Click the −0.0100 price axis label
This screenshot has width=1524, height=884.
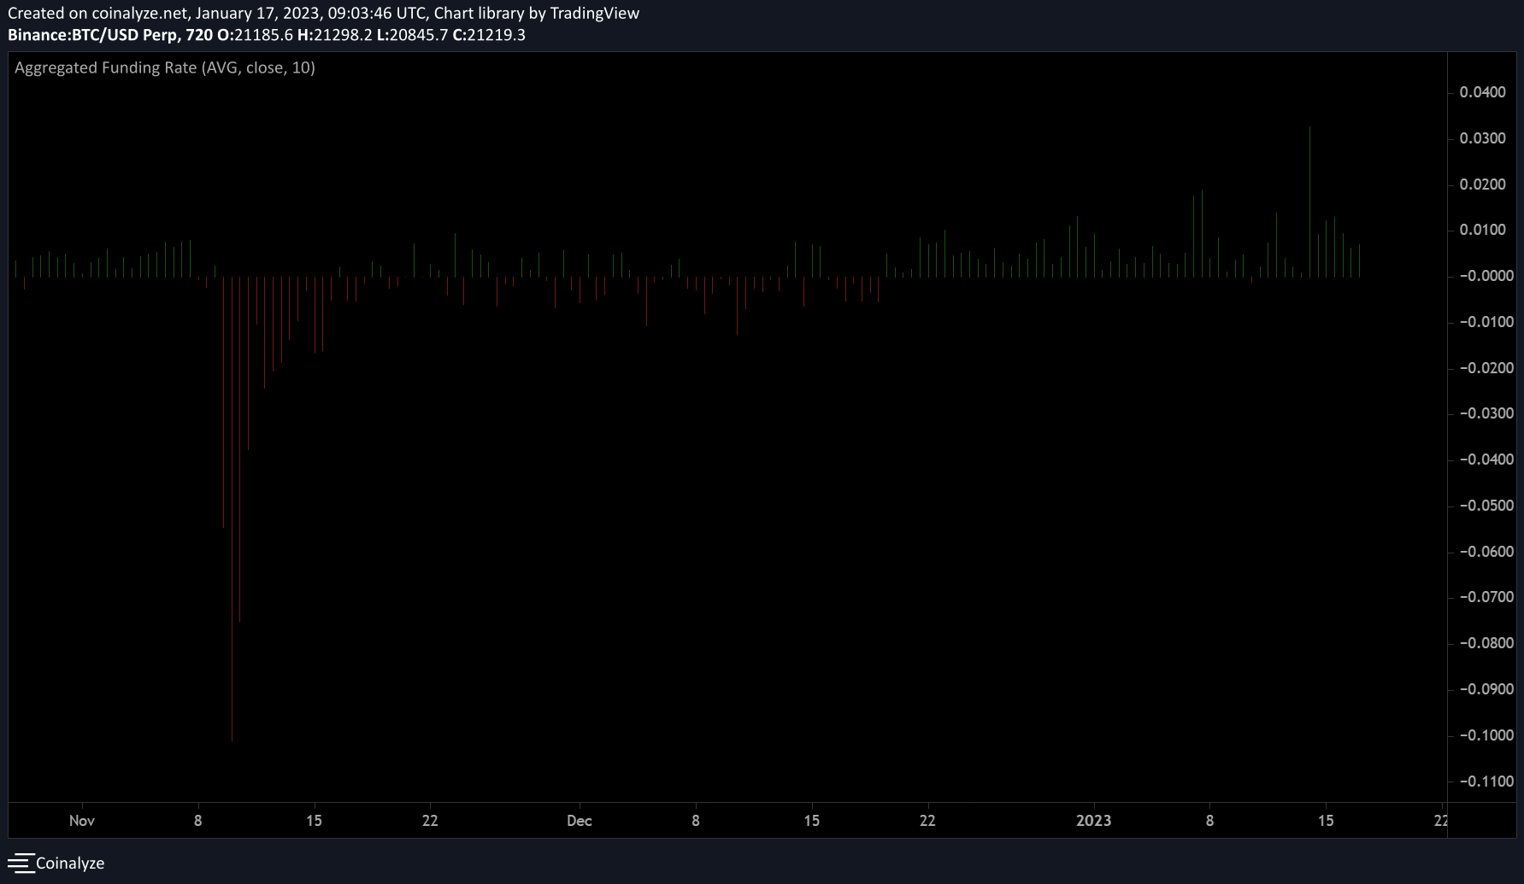(x=1486, y=322)
